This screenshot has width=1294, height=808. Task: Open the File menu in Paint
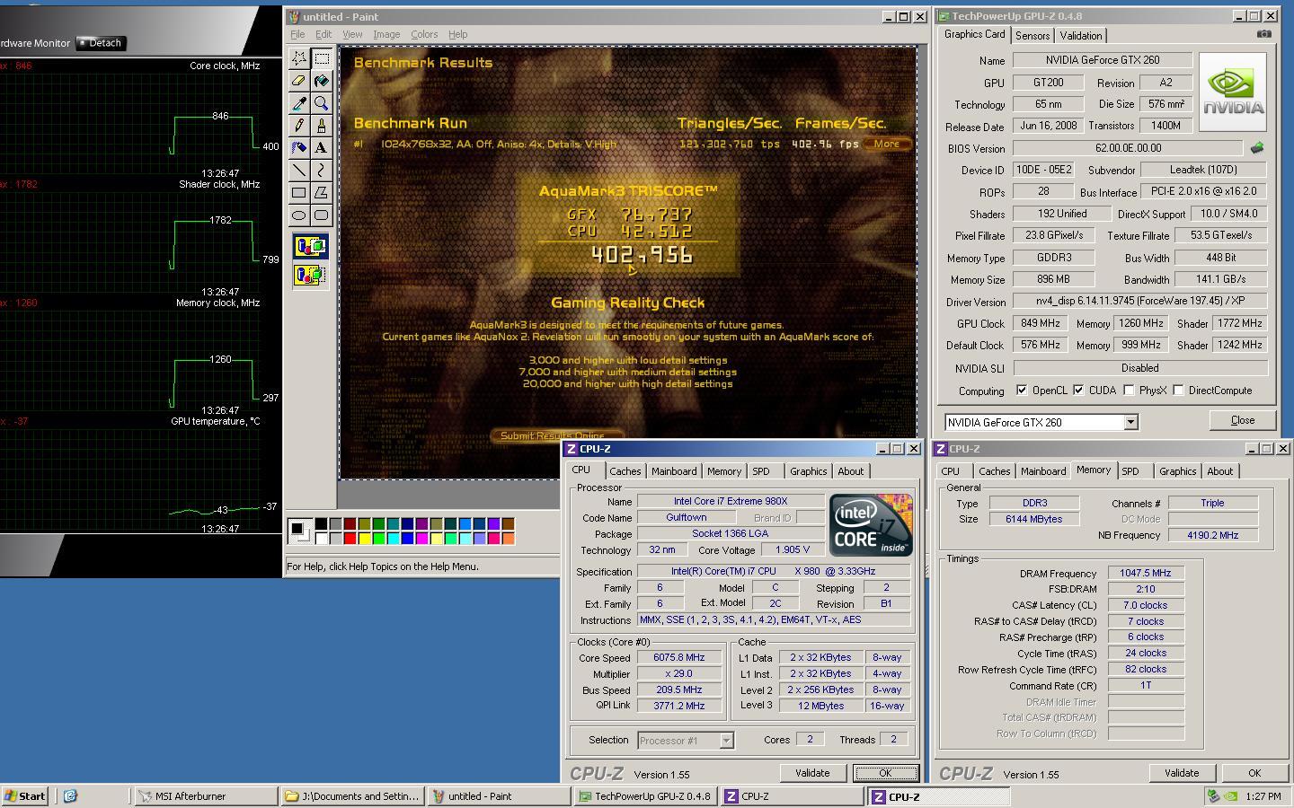click(297, 34)
